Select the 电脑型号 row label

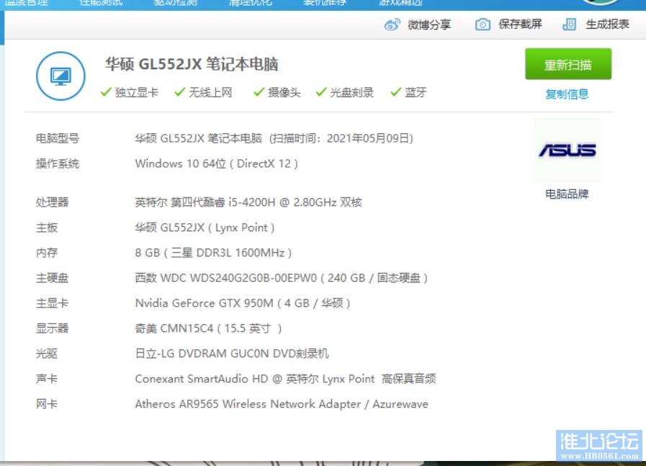click(x=58, y=138)
